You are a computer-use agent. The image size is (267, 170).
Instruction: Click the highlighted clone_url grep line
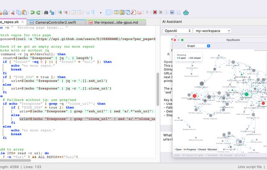pos(87,119)
